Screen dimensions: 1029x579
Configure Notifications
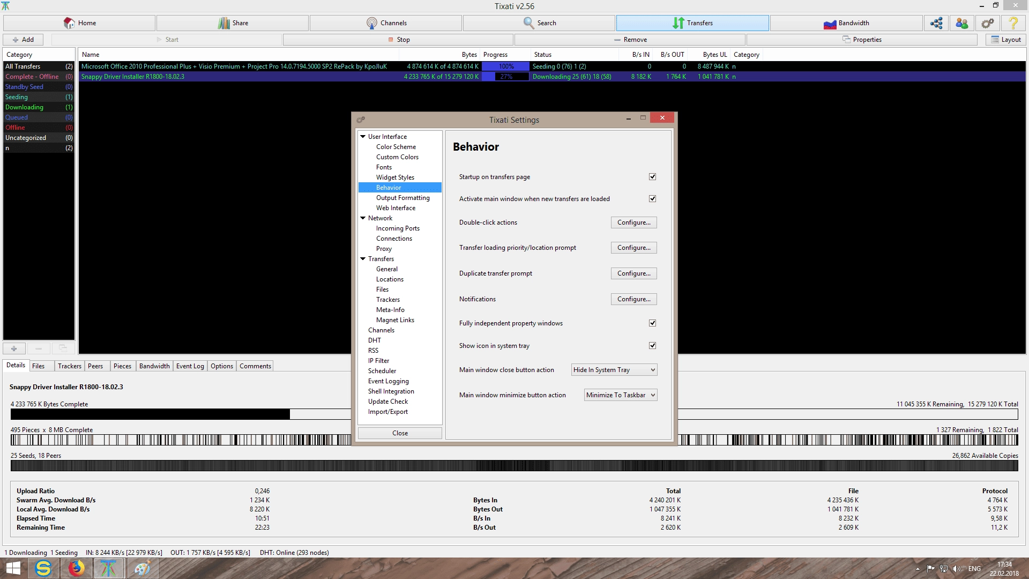tap(634, 299)
